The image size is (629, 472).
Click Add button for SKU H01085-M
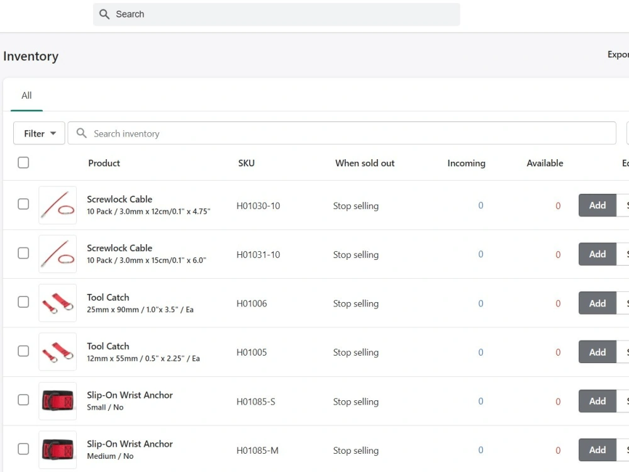click(598, 450)
